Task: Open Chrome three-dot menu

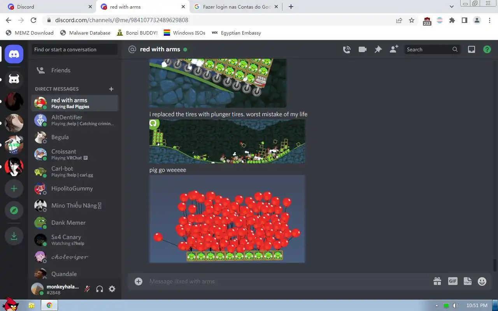Action: click(x=489, y=20)
